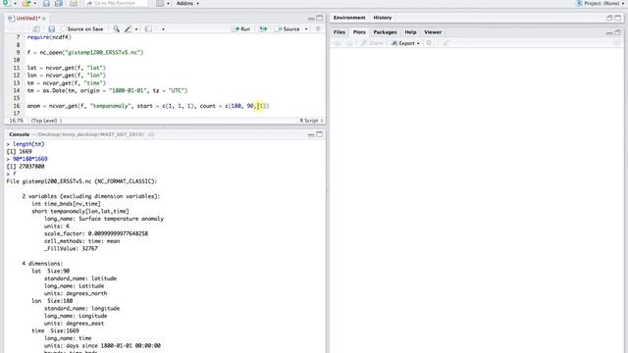
Task: Save the current script via editor toolbar
Action: click(x=52, y=29)
